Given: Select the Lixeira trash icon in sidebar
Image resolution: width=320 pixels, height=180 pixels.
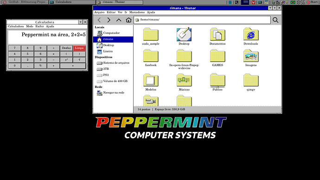Looking at the screenshot, I should click(99, 51).
